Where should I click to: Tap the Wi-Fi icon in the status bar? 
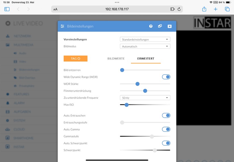coord(211,2)
